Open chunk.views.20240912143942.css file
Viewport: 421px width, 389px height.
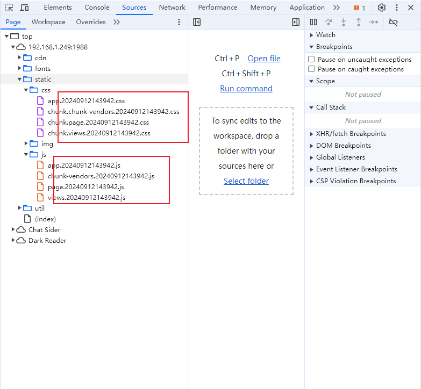[x=99, y=133]
